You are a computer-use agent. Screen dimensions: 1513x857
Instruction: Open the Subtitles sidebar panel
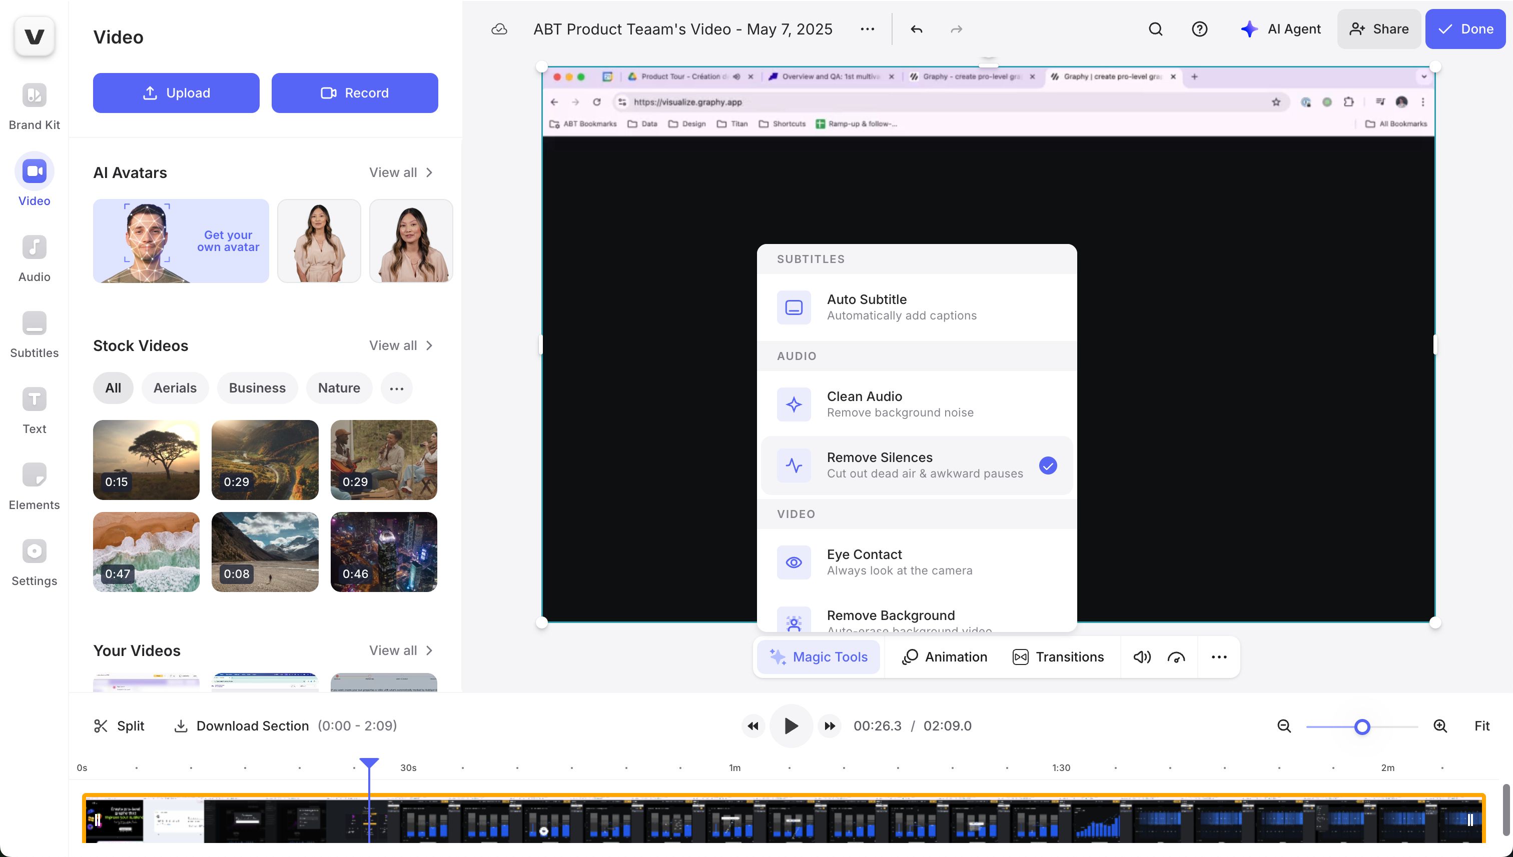pyautogui.click(x=34, y=334)
